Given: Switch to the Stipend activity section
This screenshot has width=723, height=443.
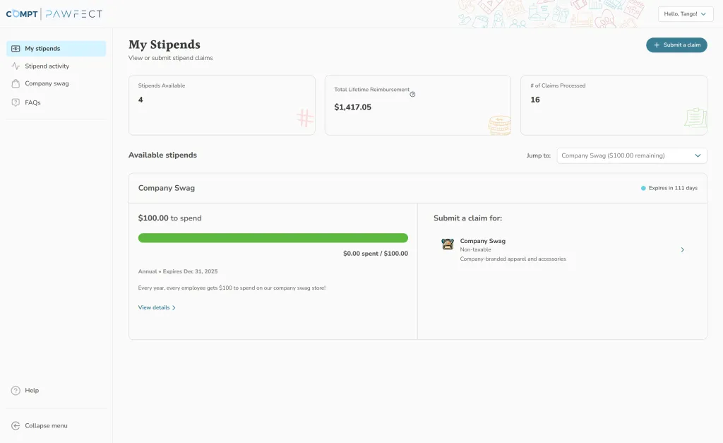Looking at the screenshot, I should pyautogui.click(x=48, y=66).
